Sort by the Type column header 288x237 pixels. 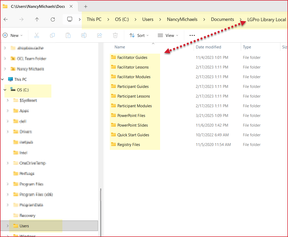click(247, 47)
